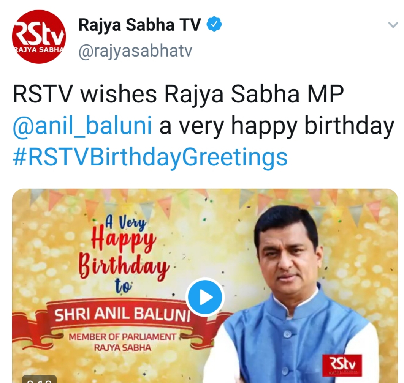Select the 'RSTV wishes Rajya Sabha MP' text

(178, 94)
